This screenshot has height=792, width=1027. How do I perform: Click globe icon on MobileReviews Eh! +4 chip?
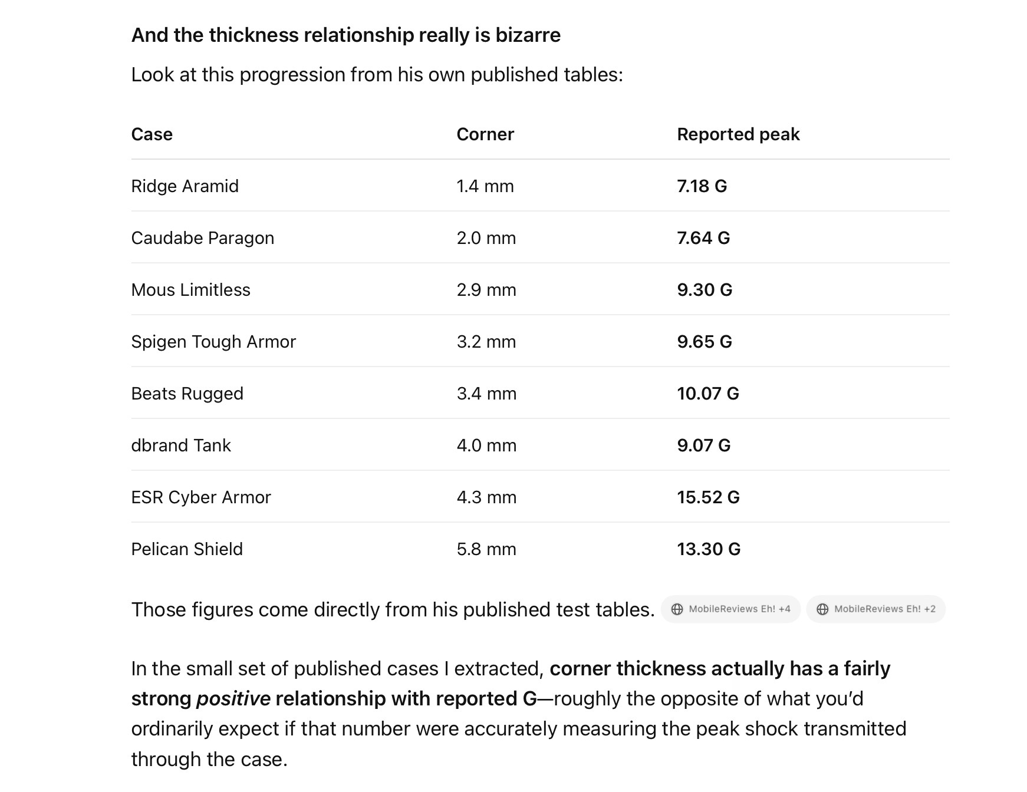coord(677,609)
